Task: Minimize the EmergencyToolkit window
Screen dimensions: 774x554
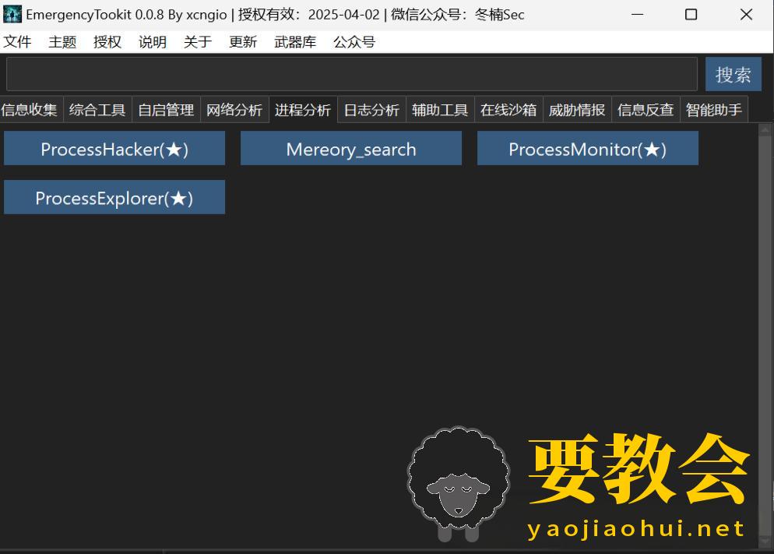Action: click(x=637, y=14)
